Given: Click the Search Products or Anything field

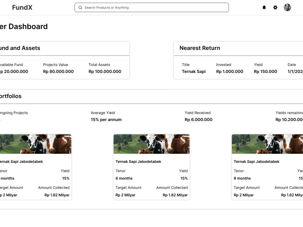Looking at the screenshot, I should pos(151,8).
